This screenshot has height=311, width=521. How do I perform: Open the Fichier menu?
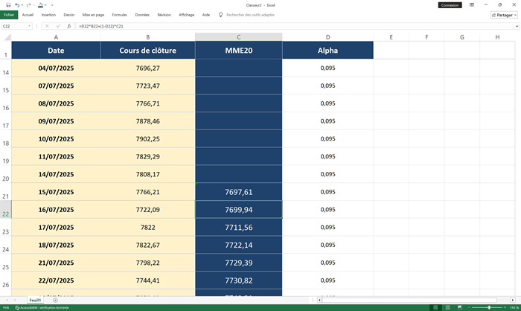click(9, 14)
